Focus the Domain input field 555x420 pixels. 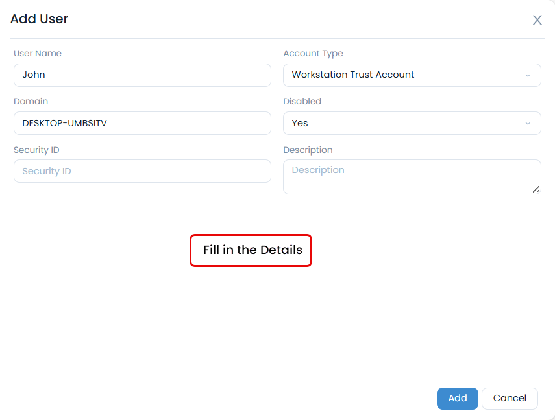point(142,123)
